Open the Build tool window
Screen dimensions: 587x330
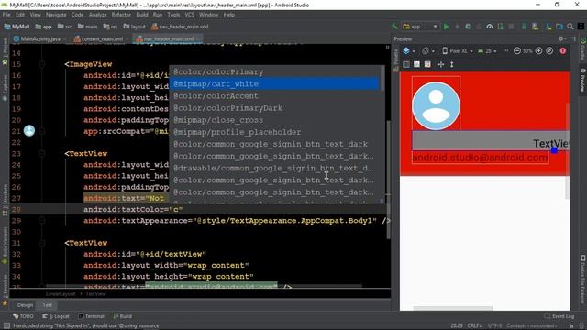pyautogui.click(x=122, y=316)
